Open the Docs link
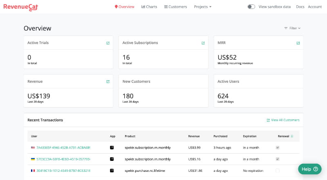327x180 pixels. point(300,7)
